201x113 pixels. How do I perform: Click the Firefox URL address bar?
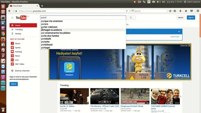(x=71, y=11)
